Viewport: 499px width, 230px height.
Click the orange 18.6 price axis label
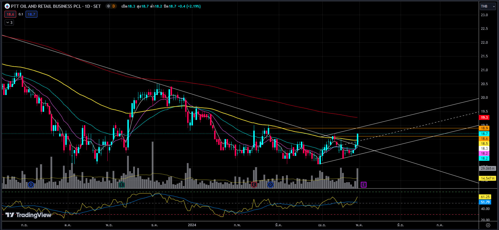pyautogui.click(x=484, y=139)
